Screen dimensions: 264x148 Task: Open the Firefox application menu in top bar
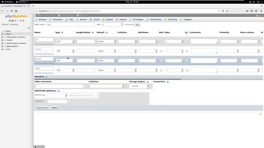coord(22,2)
